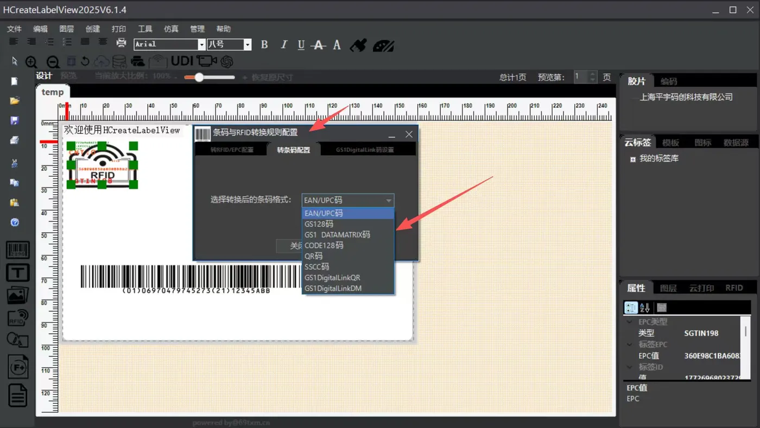The image size is (760, 428).
Task: Select the pointer arrow tool
Action: tap(15, 61)
